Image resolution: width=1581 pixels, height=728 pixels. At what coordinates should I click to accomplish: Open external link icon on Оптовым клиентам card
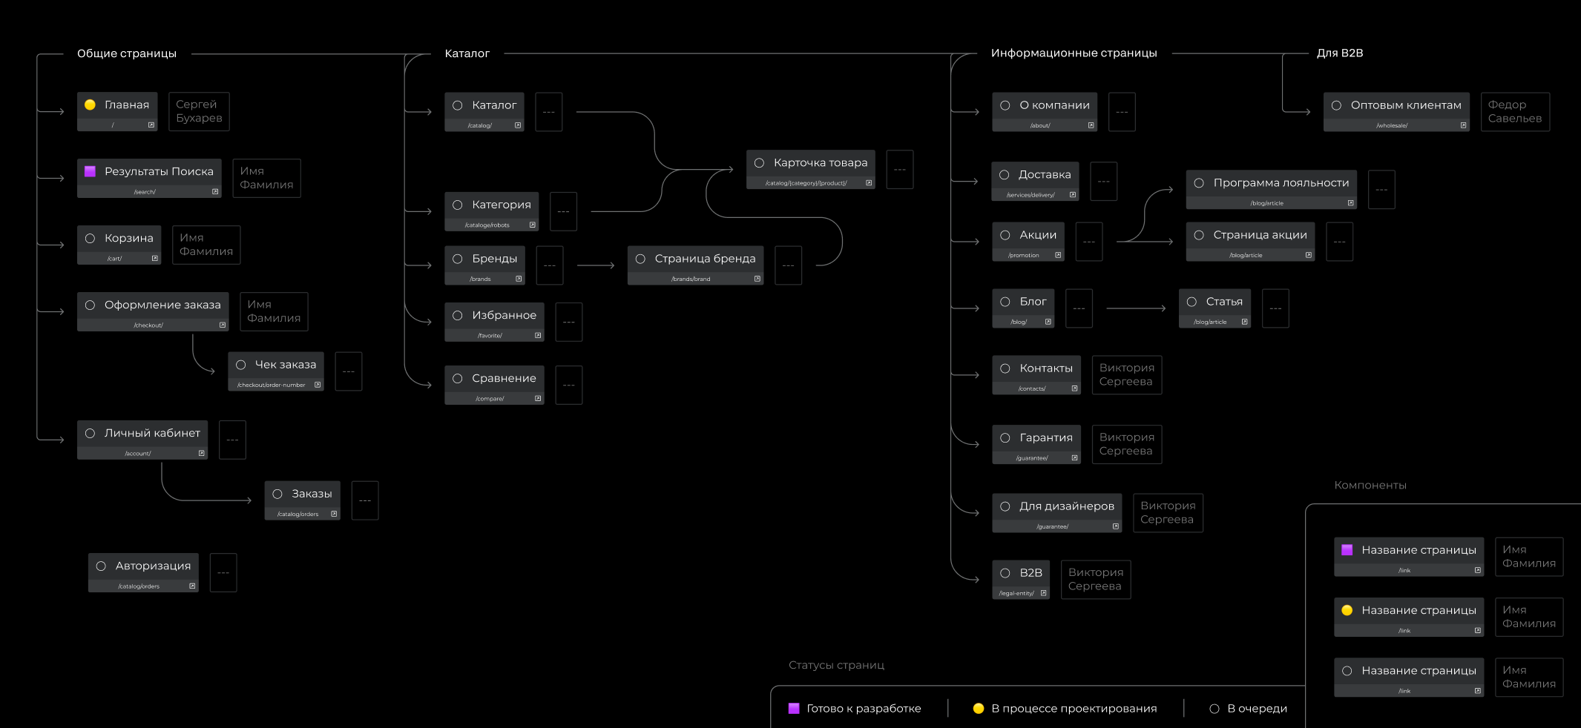point(1463,125)
